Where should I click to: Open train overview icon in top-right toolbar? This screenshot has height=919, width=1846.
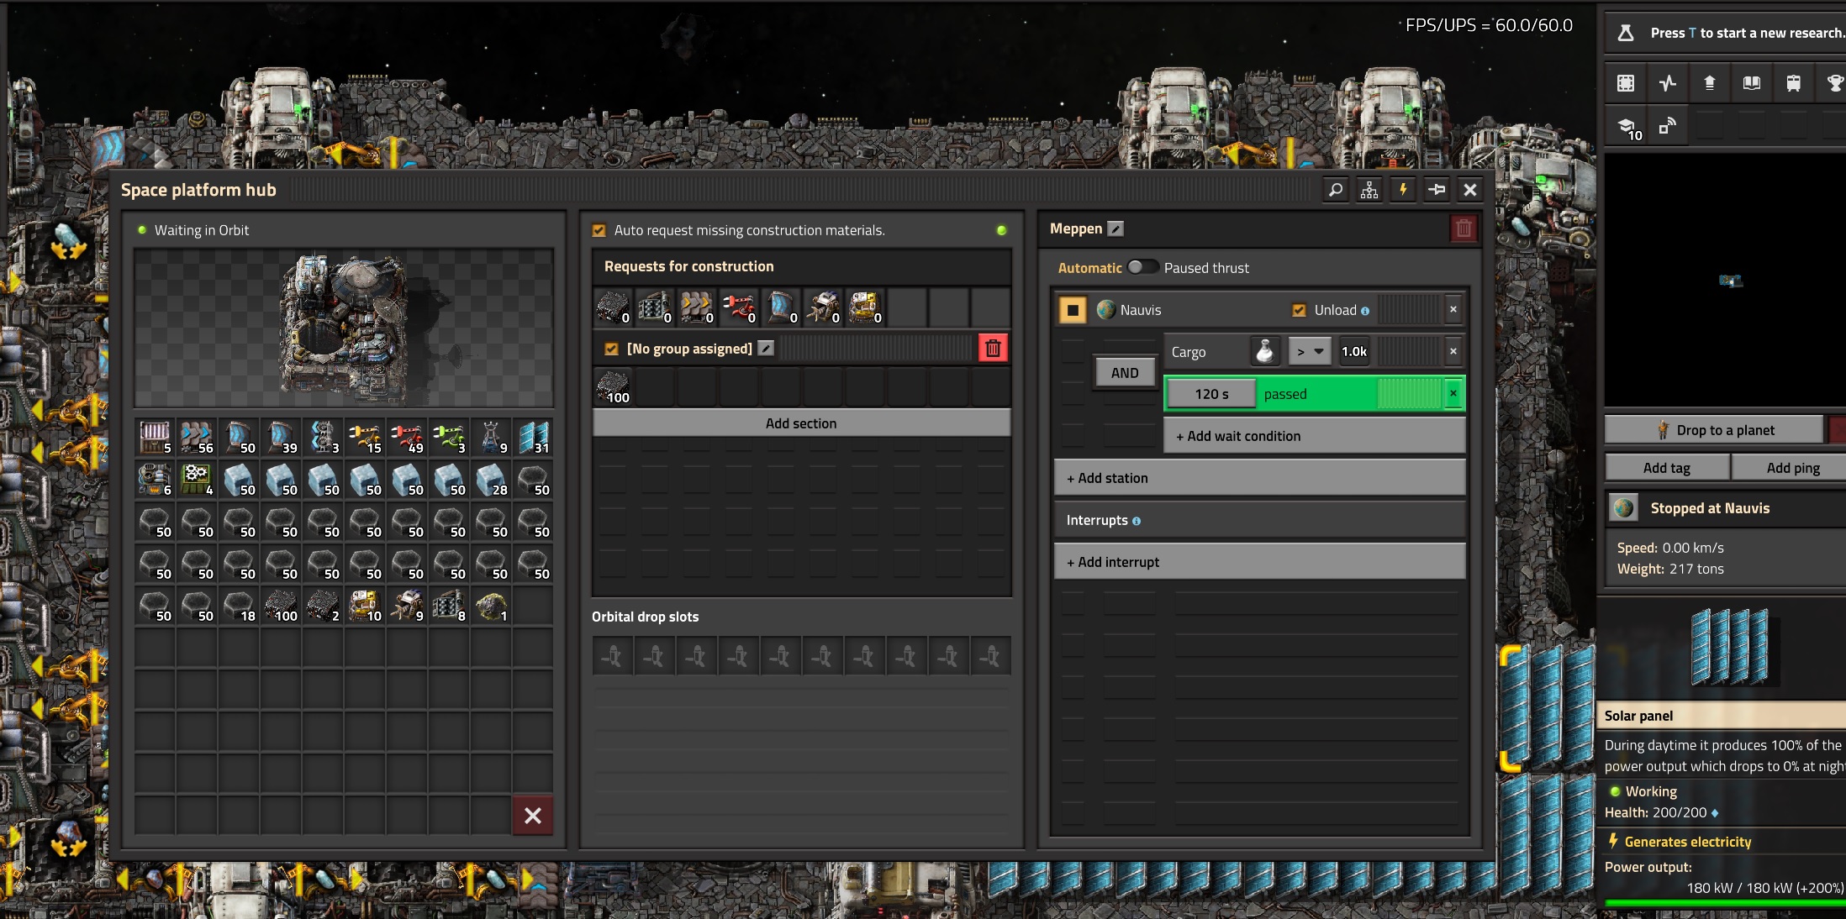[x=1793, y=82]
